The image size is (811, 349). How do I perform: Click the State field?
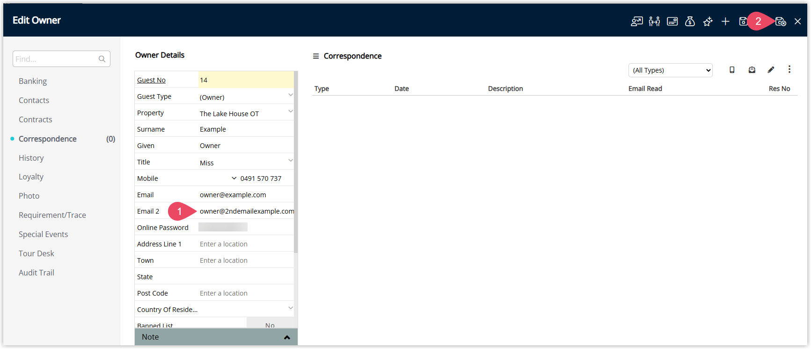tap(246, 277)
